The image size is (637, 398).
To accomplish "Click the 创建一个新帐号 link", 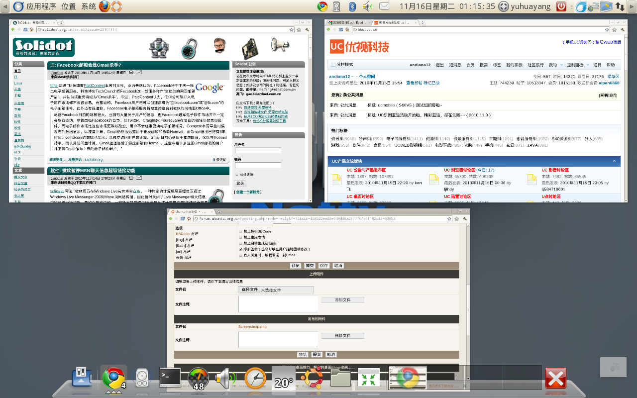I will (x=249, y=192).
